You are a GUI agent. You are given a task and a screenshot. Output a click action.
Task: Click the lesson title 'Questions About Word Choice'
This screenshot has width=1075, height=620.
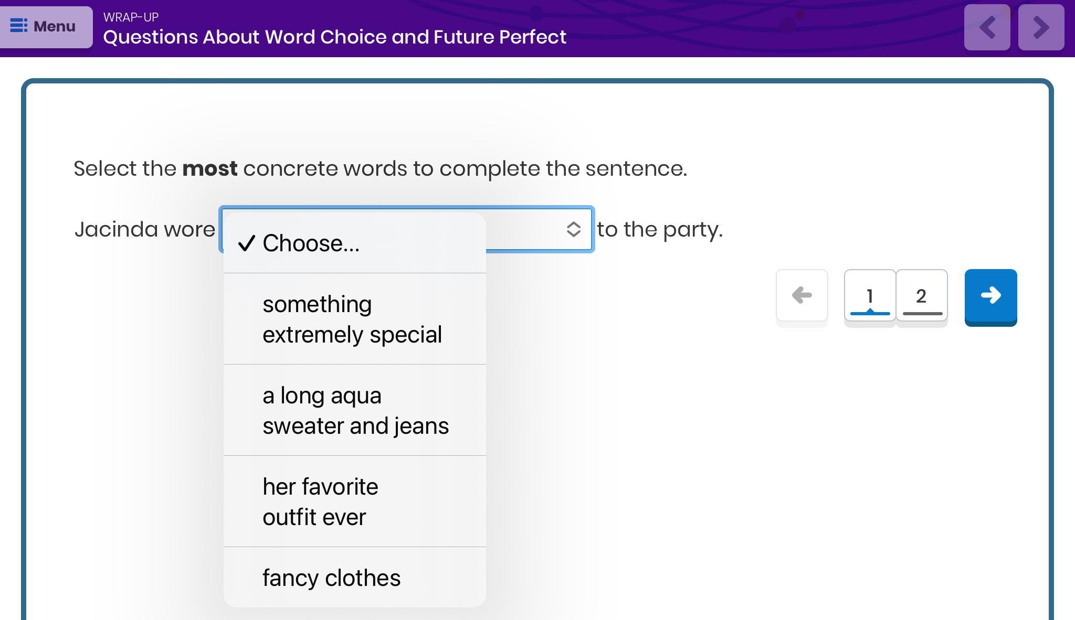pos(334,37)
